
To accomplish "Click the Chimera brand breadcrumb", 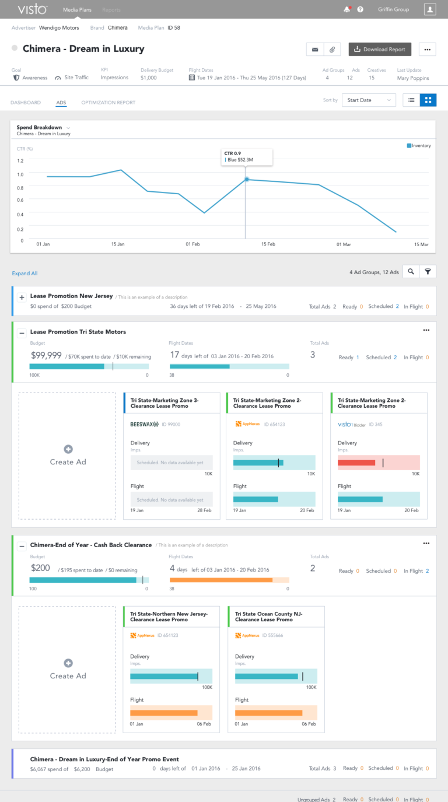I will coord(118,27).
